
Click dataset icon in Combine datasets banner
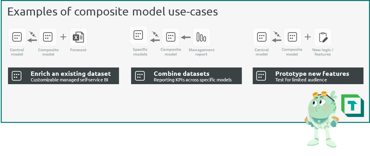[x=140, y=76]
